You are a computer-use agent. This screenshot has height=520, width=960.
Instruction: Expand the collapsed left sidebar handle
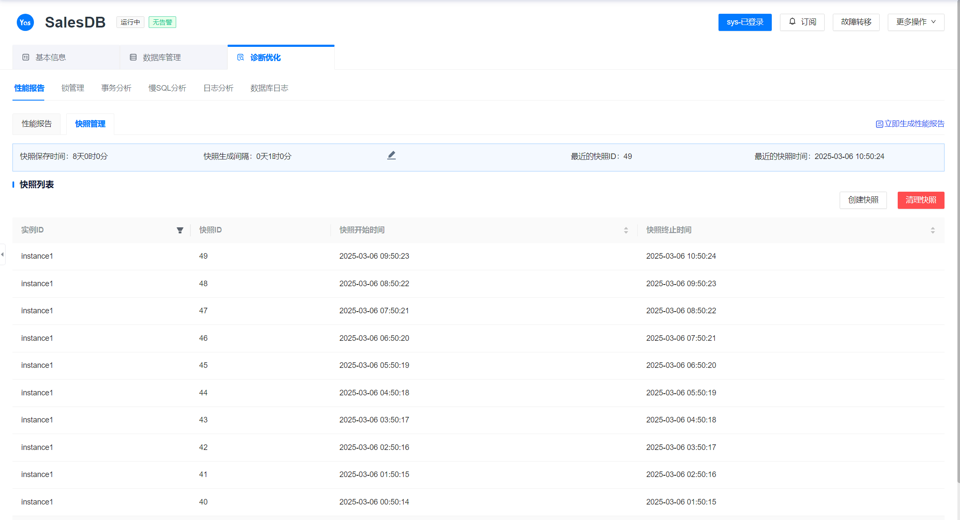coord(3,254)
